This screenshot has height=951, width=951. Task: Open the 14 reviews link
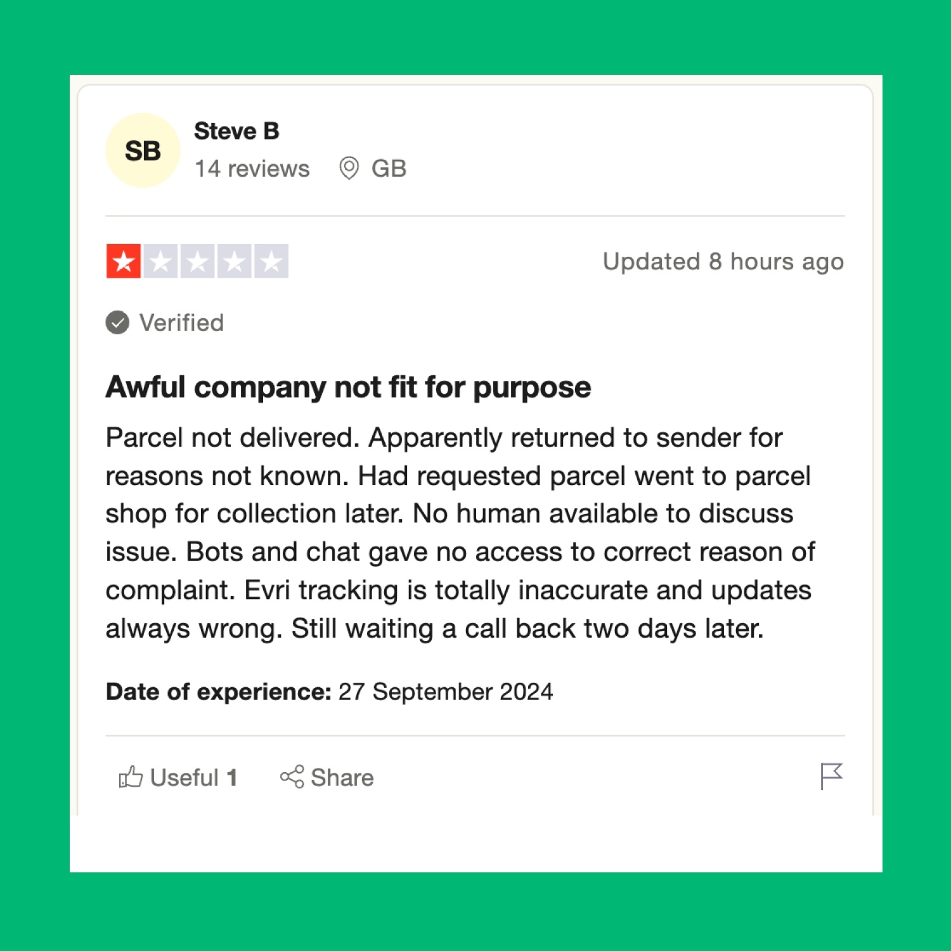pyautogui.click(x=252, y=168)
